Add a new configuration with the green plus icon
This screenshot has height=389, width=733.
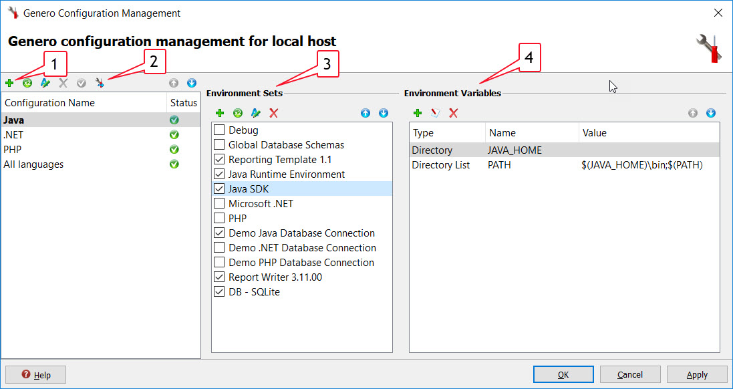(9, 83)
